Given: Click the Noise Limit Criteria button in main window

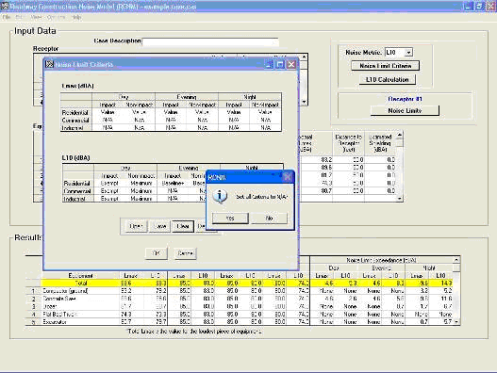Looking at the screenshot, I should click(385, 66).
